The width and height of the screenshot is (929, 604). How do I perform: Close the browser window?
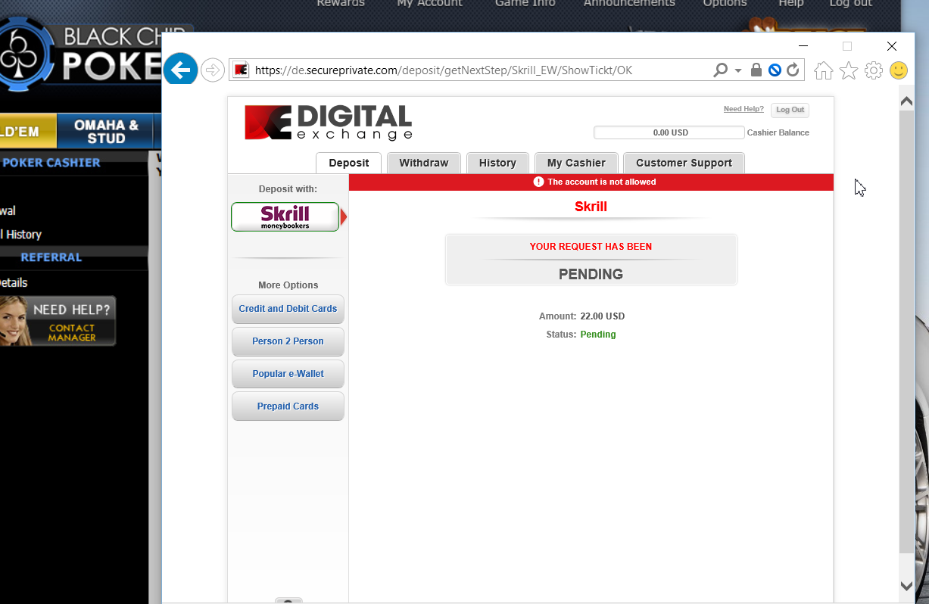click(891, 46)
